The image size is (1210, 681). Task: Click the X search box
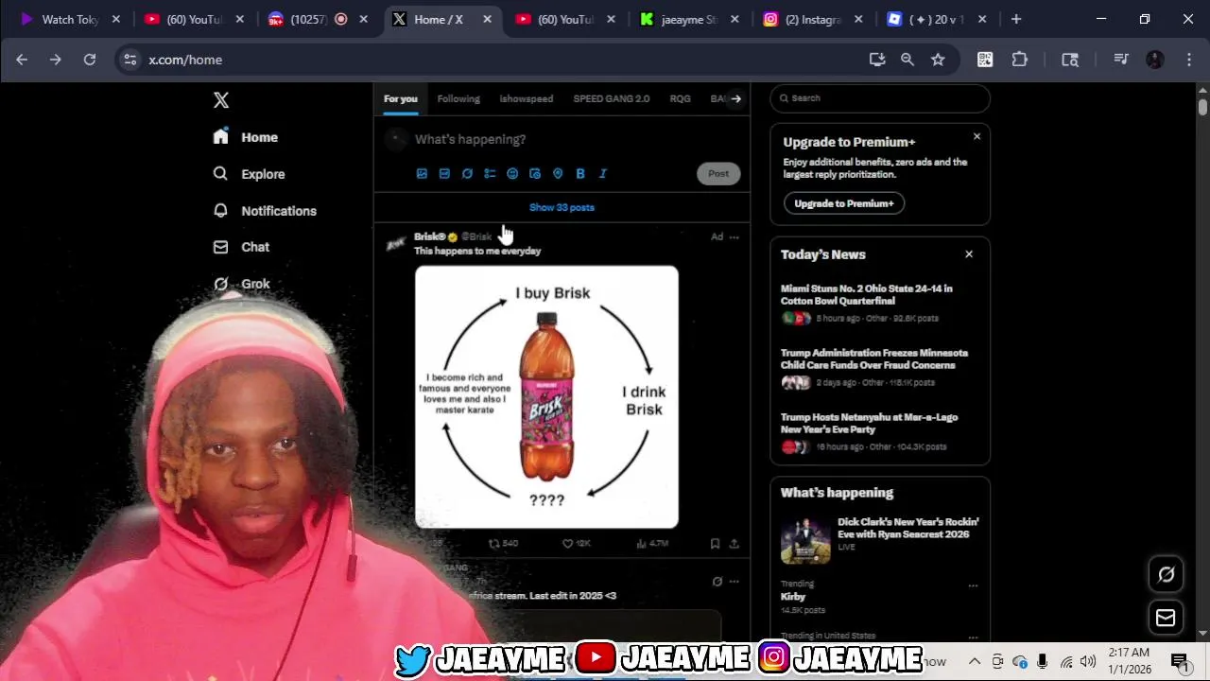[x=880, y=98]
